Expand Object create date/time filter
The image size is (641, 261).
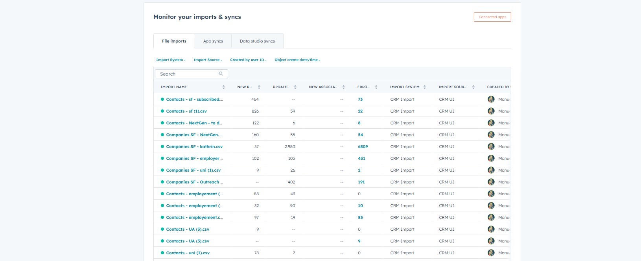[297, 60]
